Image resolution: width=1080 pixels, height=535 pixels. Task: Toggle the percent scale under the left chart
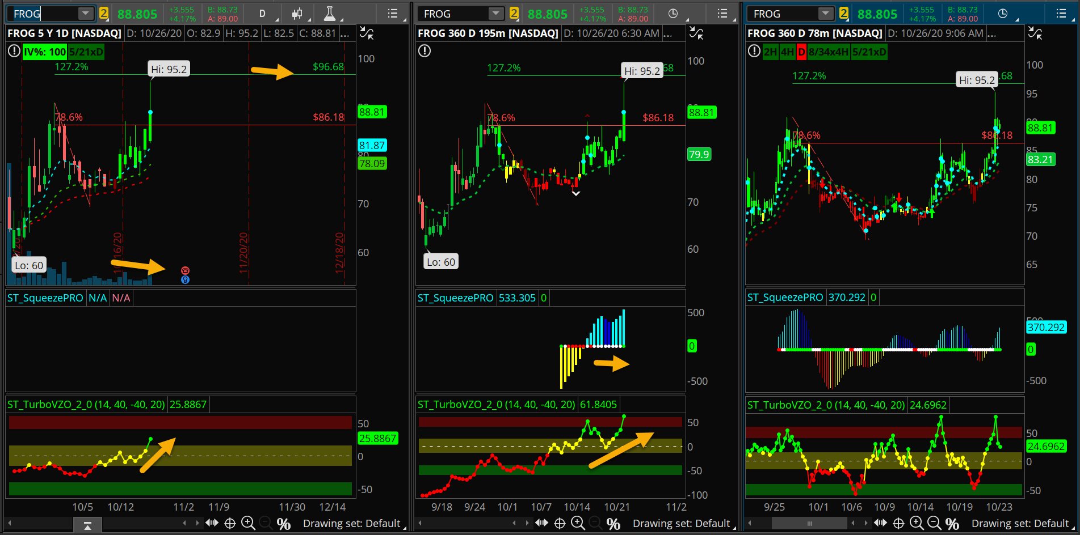click(x=284, y=524)
